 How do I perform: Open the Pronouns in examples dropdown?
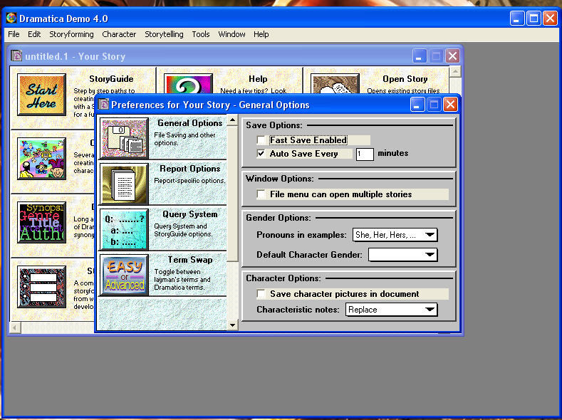[x=395, y=235]
